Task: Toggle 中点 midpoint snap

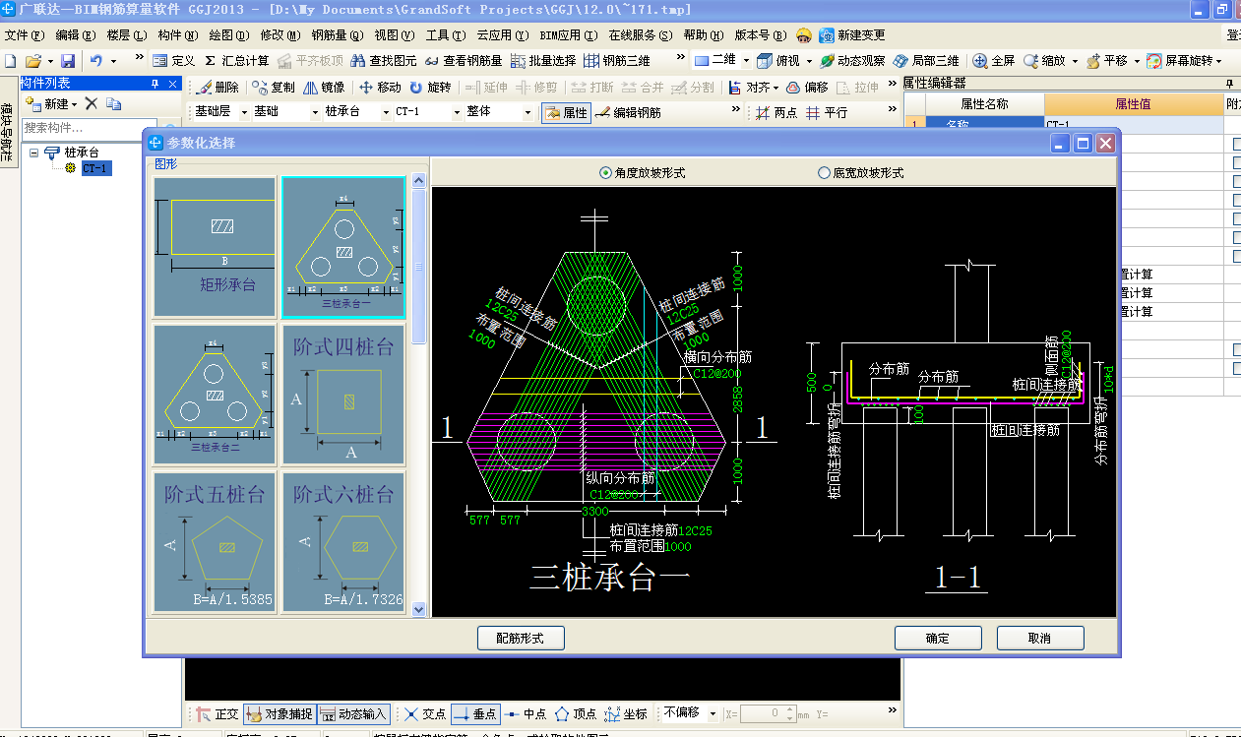Action: point(527,714)
